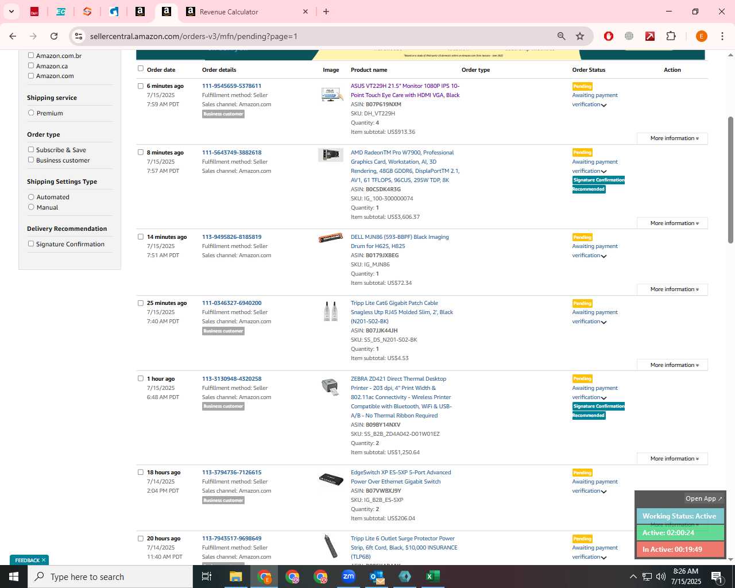Open the notifications center icon
Screen dimensions: 735x588
[717, 577]
